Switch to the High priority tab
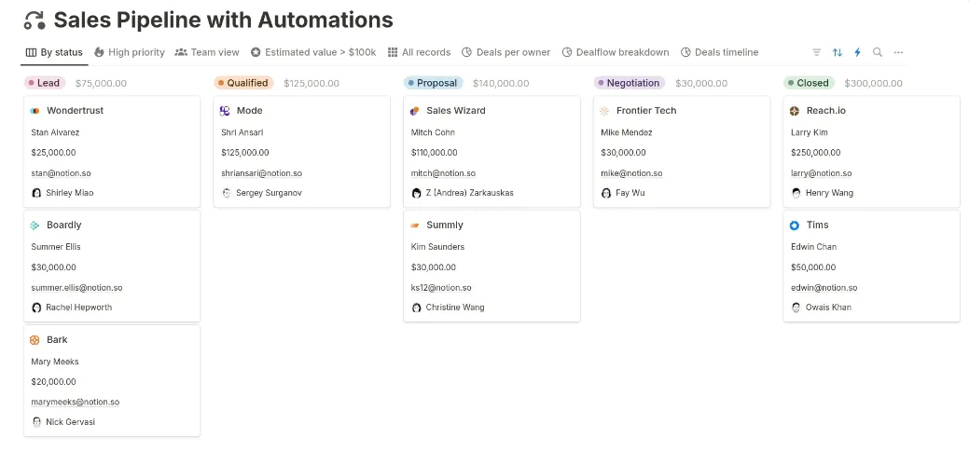 pos(130,52)
